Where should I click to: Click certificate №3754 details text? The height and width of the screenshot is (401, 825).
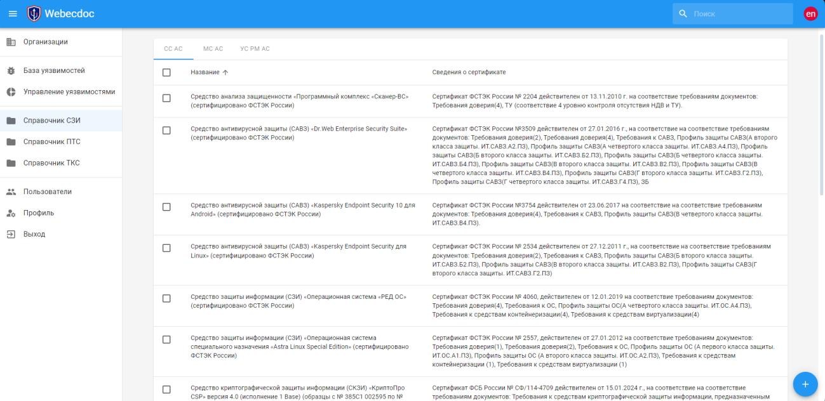coord(598,214)
